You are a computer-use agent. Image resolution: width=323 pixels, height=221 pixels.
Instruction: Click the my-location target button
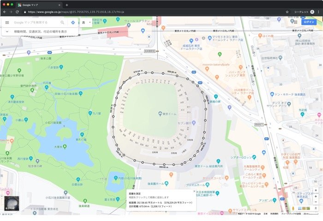point(316,190)
